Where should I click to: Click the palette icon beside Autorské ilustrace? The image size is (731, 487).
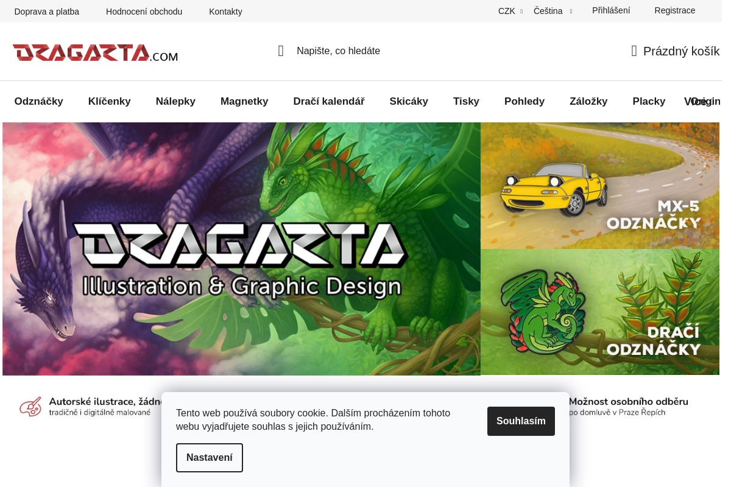(x=30, y=407)
